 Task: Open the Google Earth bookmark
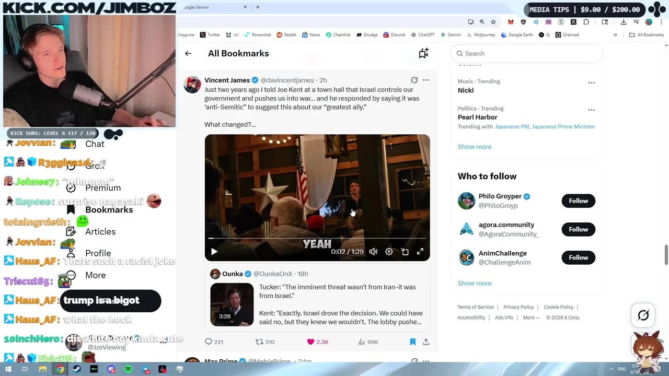(516, 35)
